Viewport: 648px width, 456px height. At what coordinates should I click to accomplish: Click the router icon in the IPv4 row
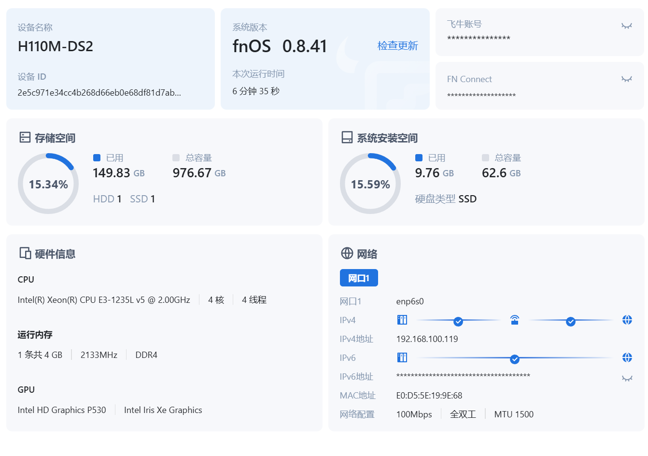(x=515, y=320)
